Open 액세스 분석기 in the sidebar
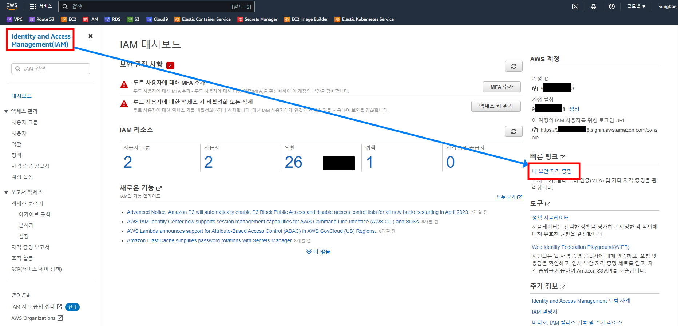This screenshot has height=326, width=678. (27, 203)
